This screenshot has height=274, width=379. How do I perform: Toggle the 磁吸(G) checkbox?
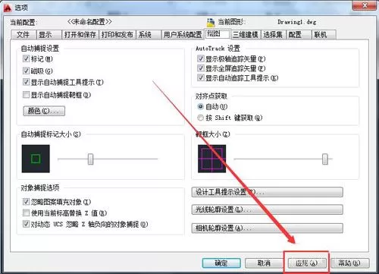click(x=26, y=71)
